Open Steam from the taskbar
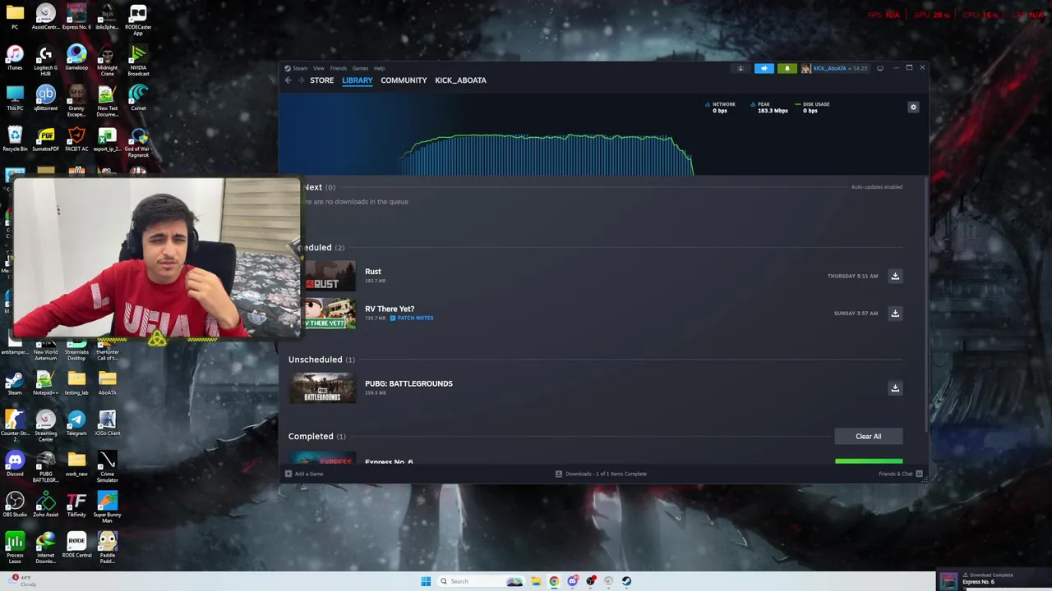The width and height of the screenshot is (1052, 591). coord(626,581)
